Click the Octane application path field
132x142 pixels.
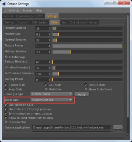coord(71,127)
